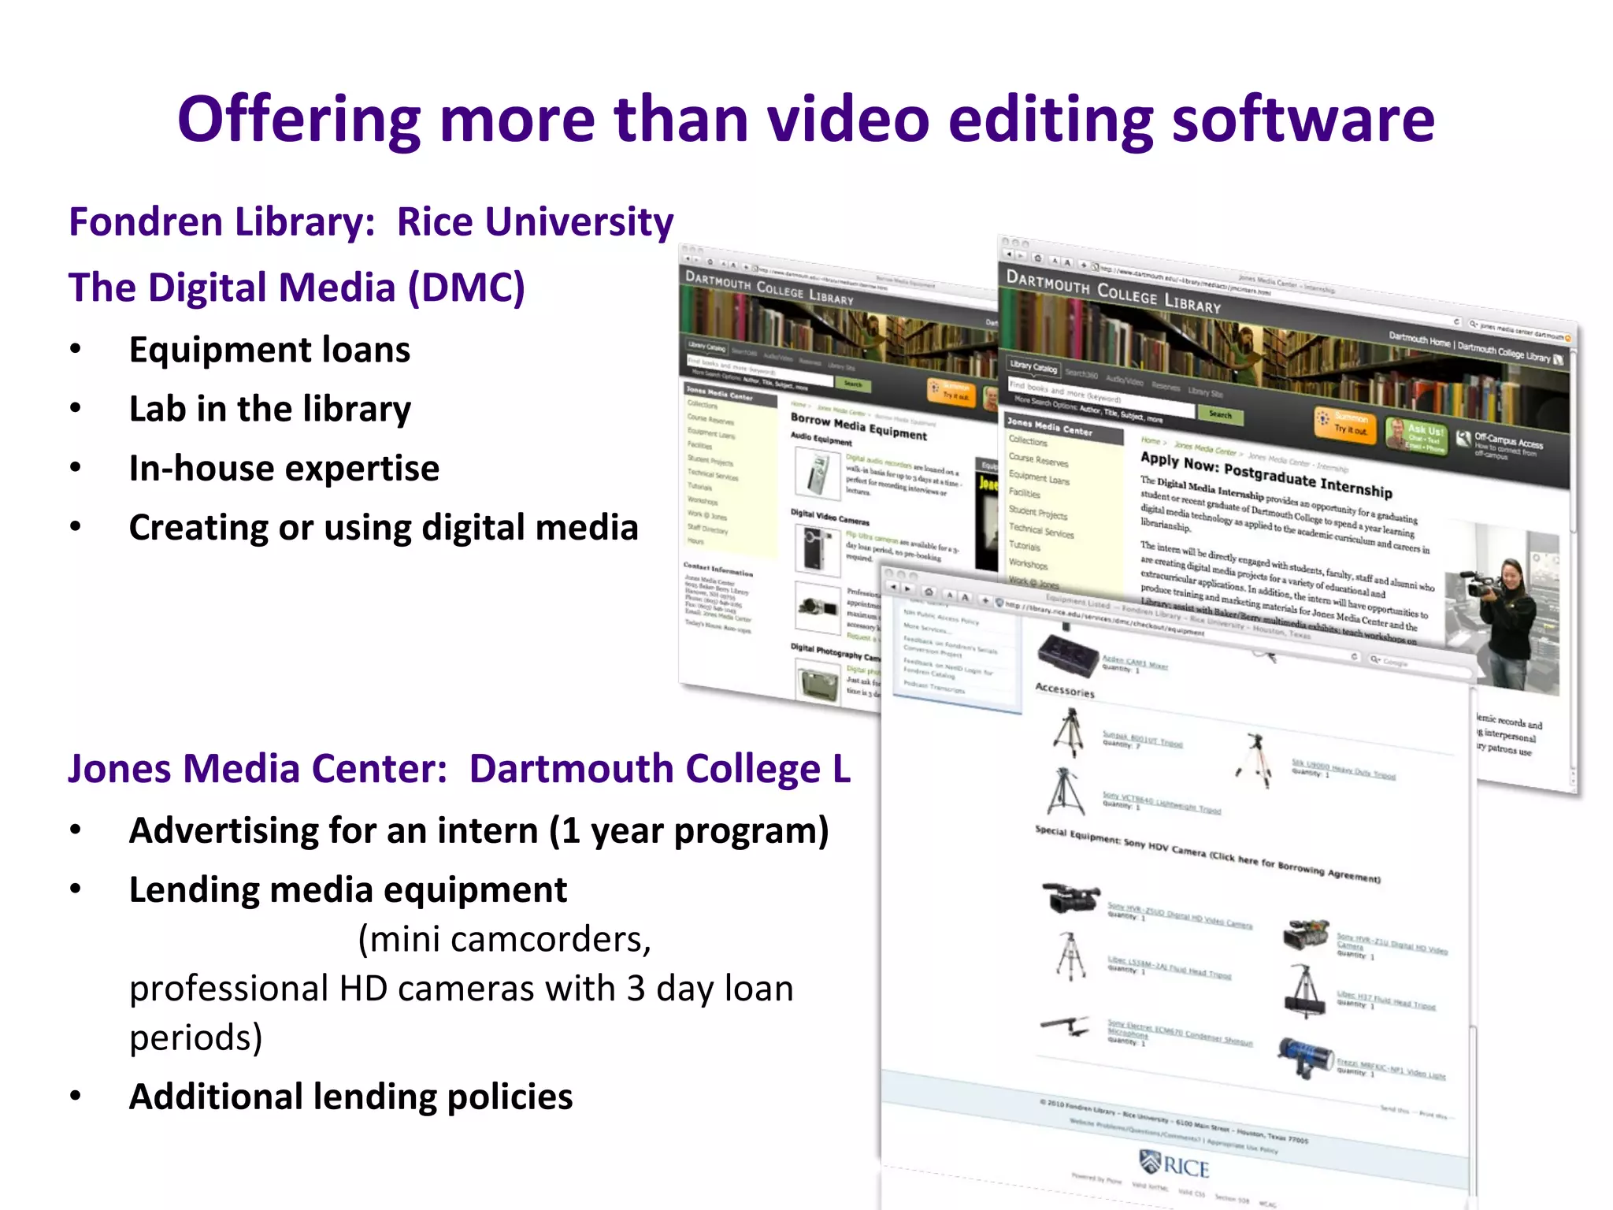Image resolution: width=1613 pixels, height=1210 pixels.
Task: Click the home icon in the Internship window toolbar
Action: [x=1038, y=258]
